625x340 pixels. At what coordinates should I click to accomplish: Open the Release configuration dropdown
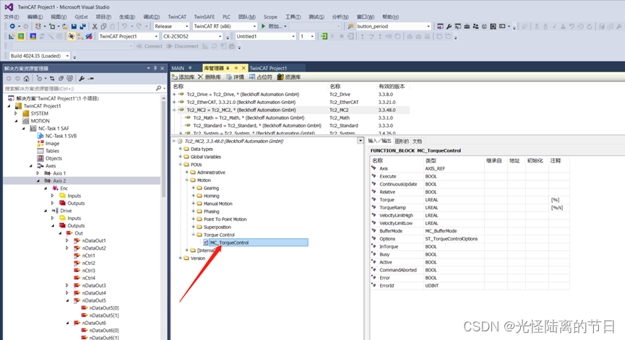pyautogui.click(x=186, y=26)
